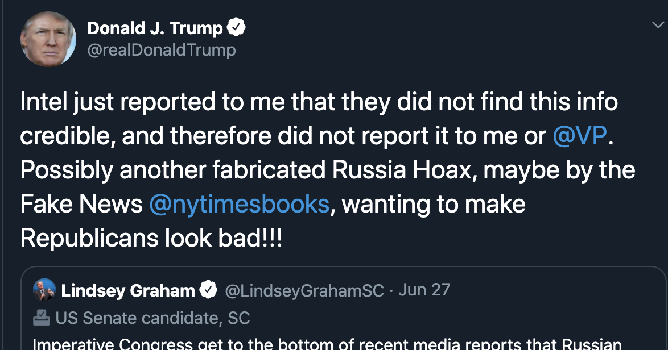668x350 pixels.
Task: Click the words 'Republicans look bad!!!'
Action: (151, 239)
